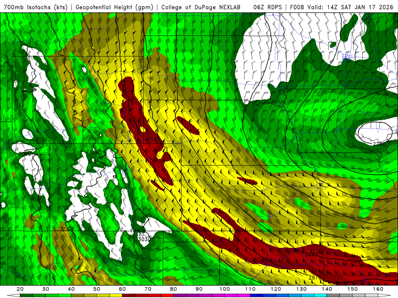Screen dimensions: 398x298
Task: Click the 160 value on the color scale
Action: 378,289
